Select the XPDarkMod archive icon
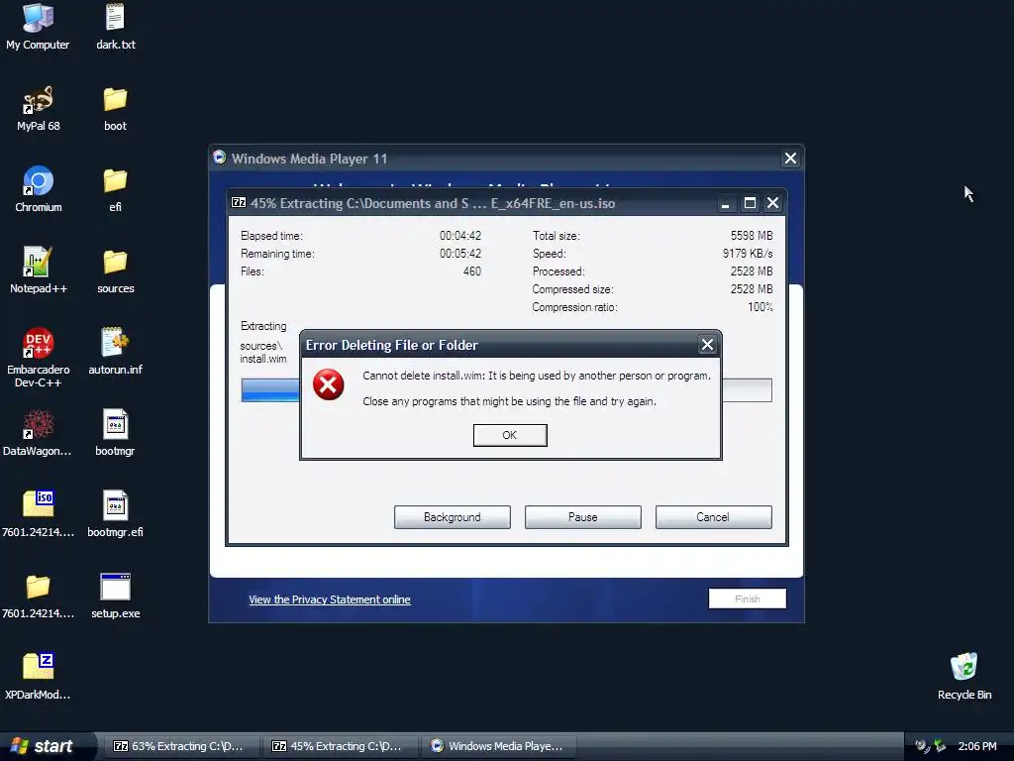This screenshot has height=761, width=1014. point(38,677)
